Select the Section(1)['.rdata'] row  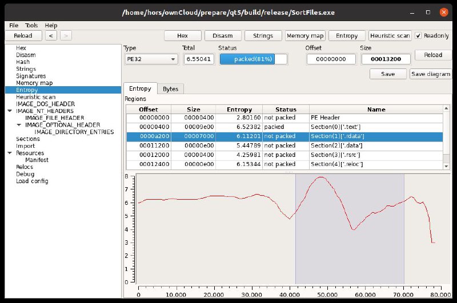tap(284, 136)
